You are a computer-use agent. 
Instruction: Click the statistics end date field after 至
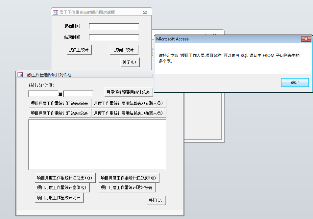(78, 94)
